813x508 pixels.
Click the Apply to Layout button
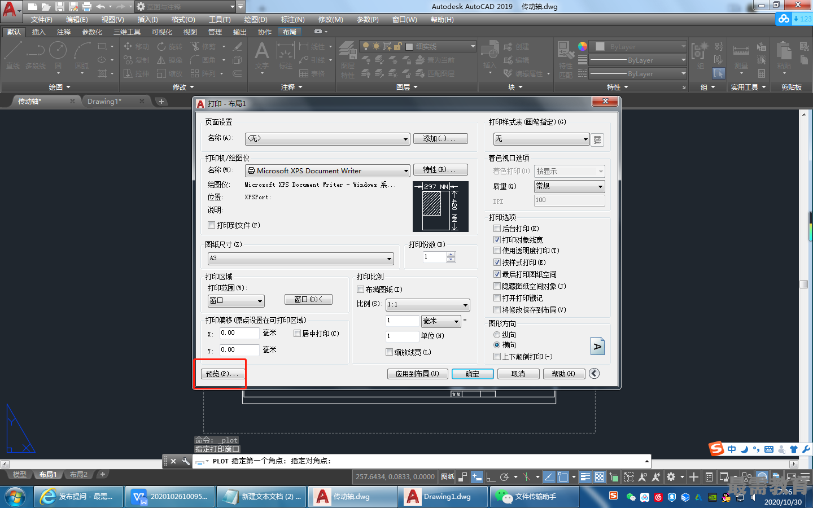[x=417, y=374]
